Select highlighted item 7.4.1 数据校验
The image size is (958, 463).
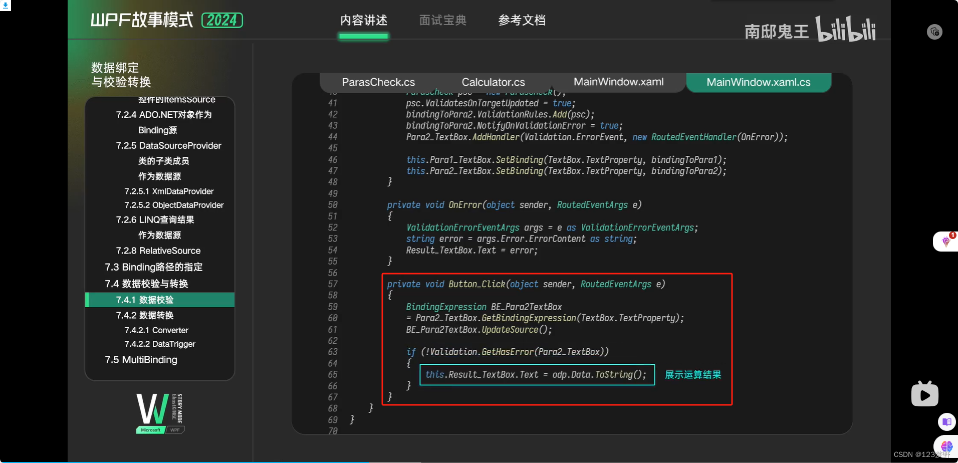tap(160, 300)
